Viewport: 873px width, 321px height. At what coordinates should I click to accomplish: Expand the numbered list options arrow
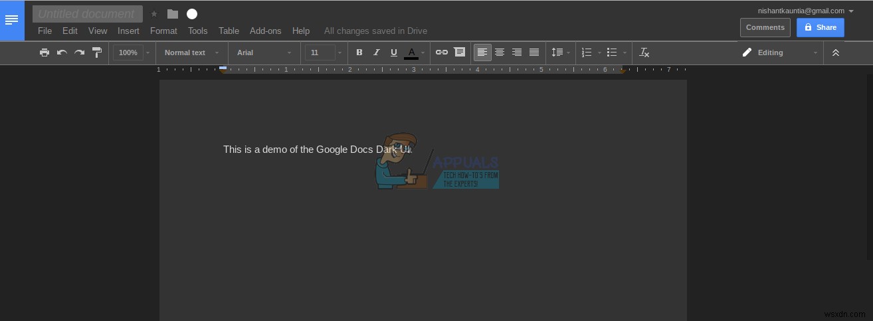pos(599,53)
